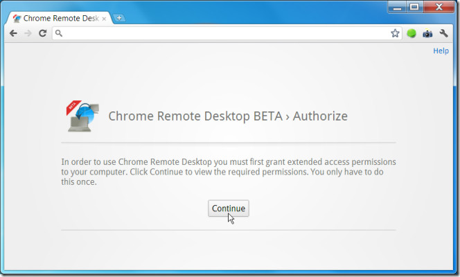Viewport: 460px width, 277px height.
Task: Click the camera extension icon in toolbar
Action: pyautogui.click(x=428, y=33)
